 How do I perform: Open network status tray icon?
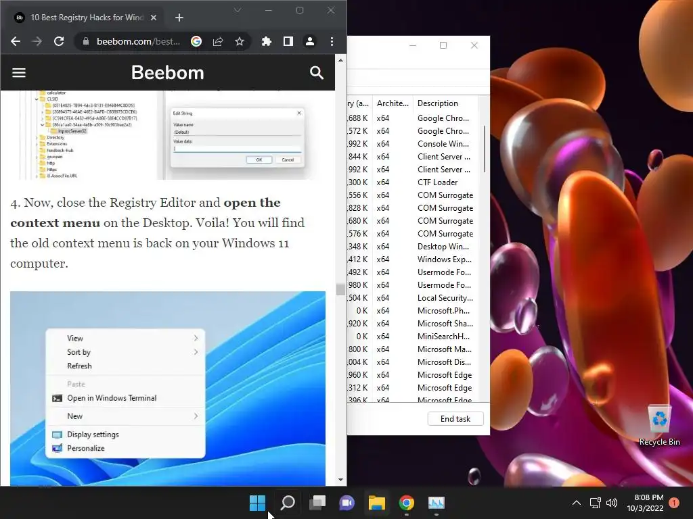point(596,503)
